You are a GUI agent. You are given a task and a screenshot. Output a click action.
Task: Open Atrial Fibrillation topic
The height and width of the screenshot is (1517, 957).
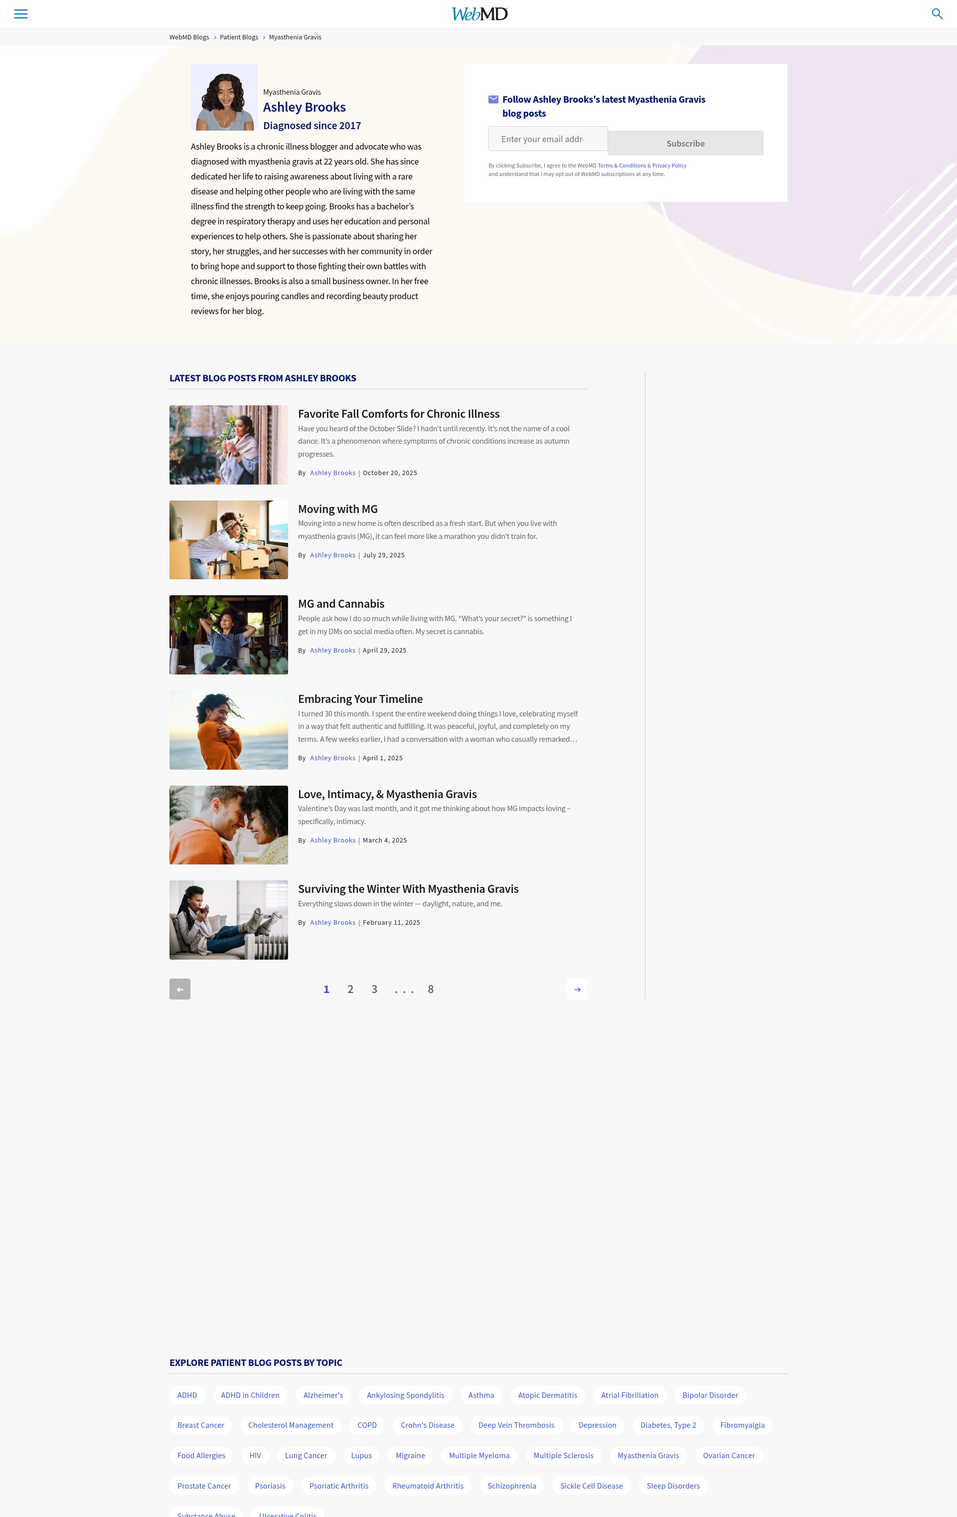(630, 1395)
